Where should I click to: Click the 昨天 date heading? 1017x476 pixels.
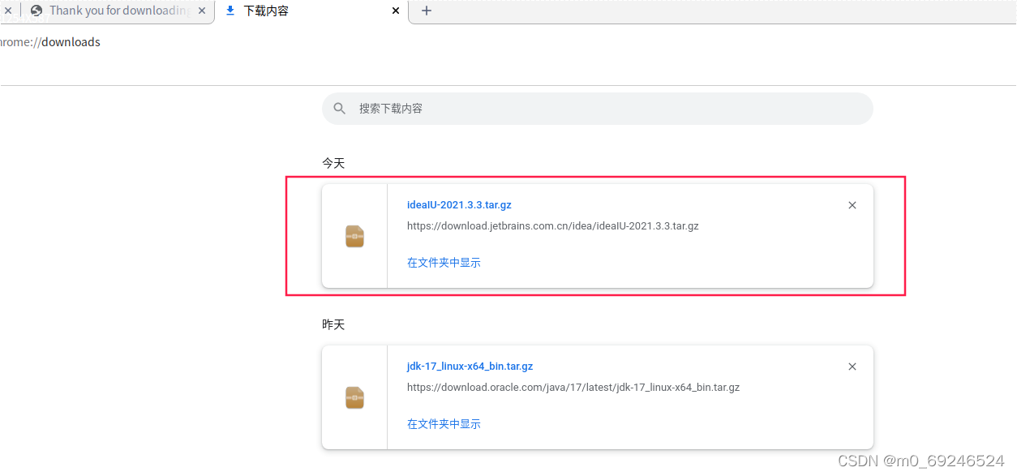click(x=333, y=324)
